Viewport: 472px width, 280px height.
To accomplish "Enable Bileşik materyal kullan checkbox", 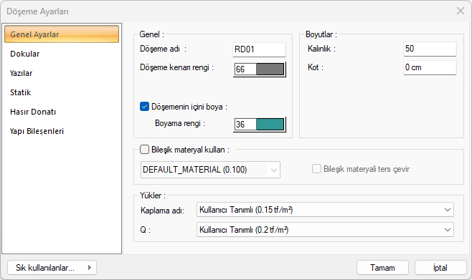I will click(x=144, y=150).
